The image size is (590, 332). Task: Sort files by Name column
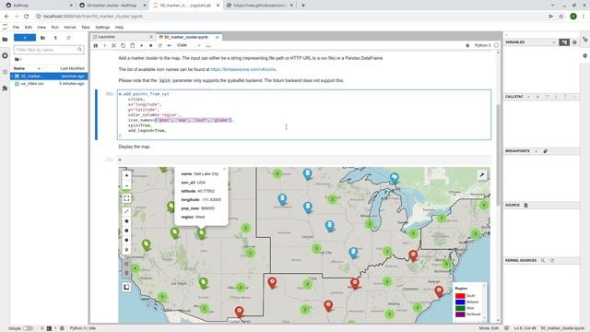coord(19,68)
